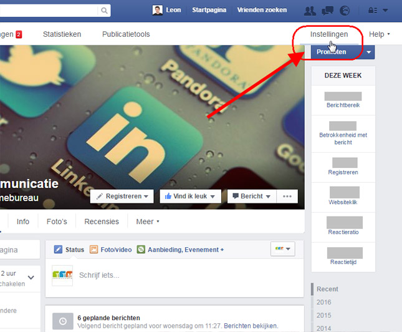Screen dimensions: 402x332
Task: Open friend requests icon
Action: (x=310, y=11)
